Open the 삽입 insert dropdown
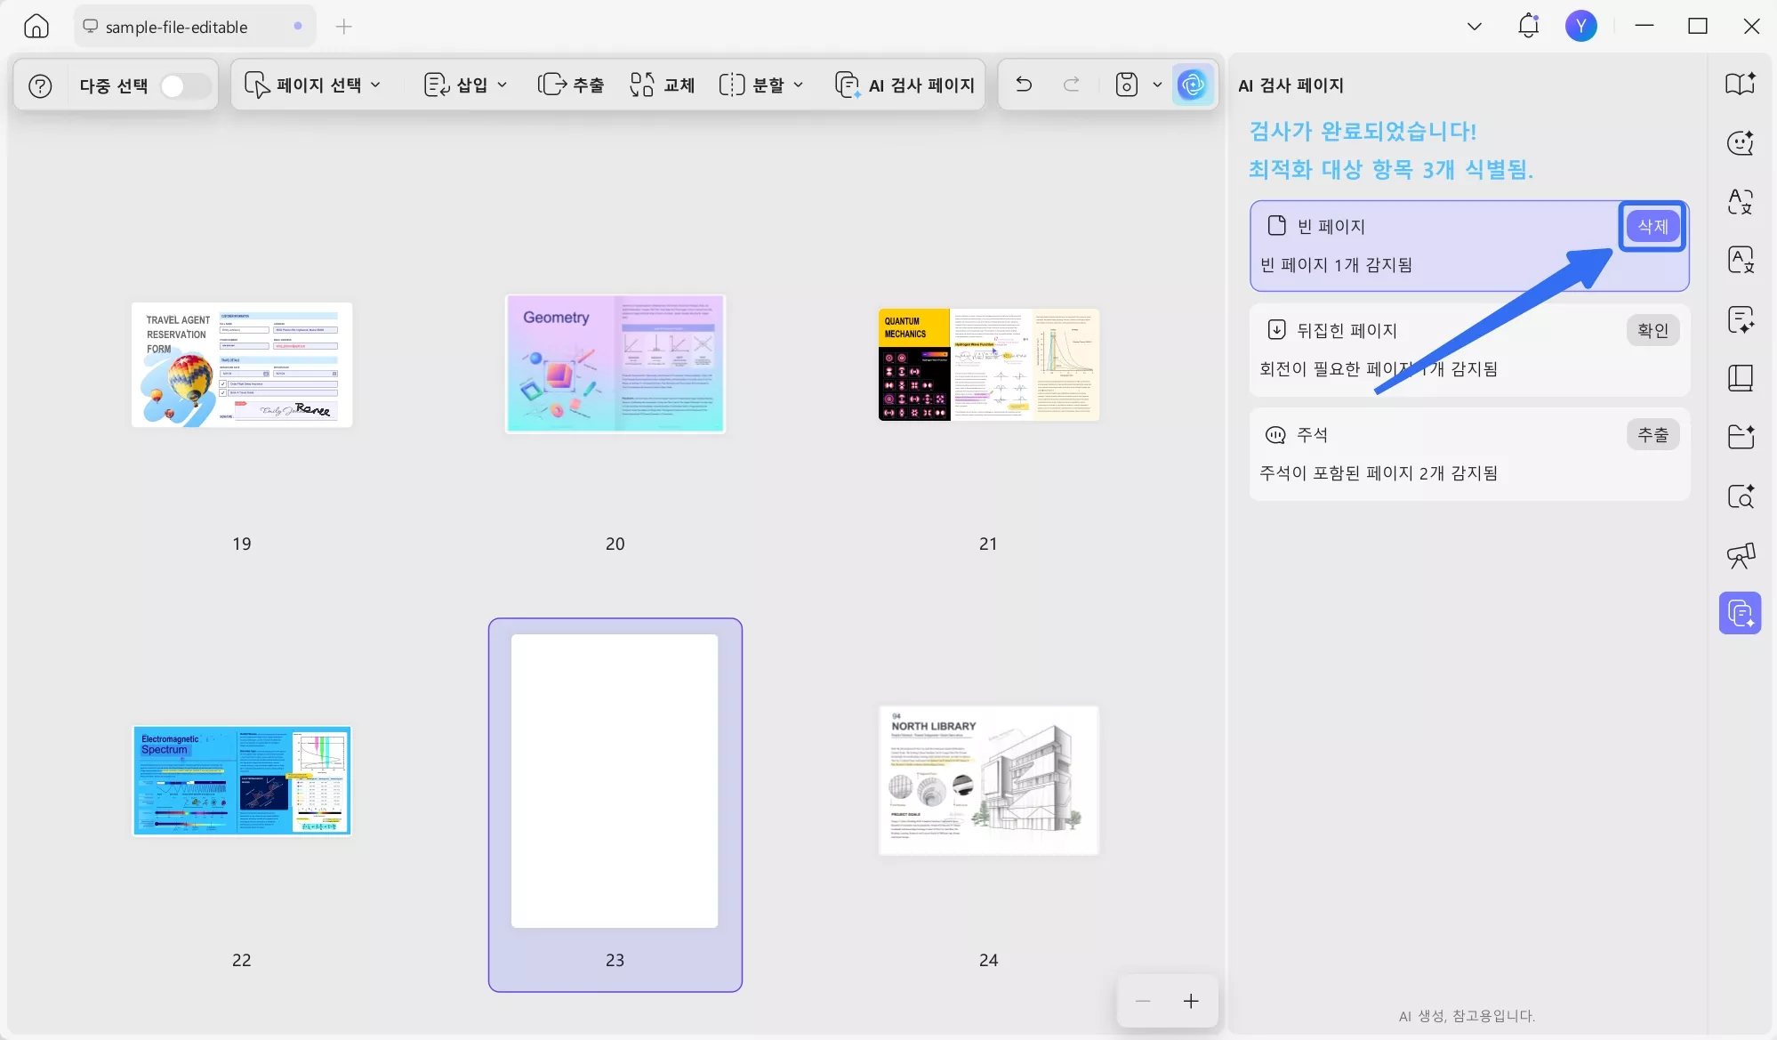Image resolution: width=1777 pixels, height=1040 pixels. point(464,85)
